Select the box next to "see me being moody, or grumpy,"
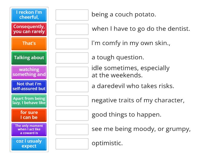Viewport: 212px width, 159px height. click(72, 129)
